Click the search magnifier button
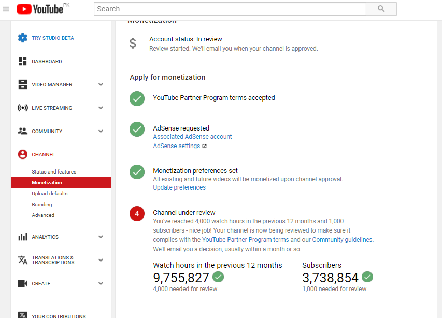442x318 pixels. click(381, 9)
